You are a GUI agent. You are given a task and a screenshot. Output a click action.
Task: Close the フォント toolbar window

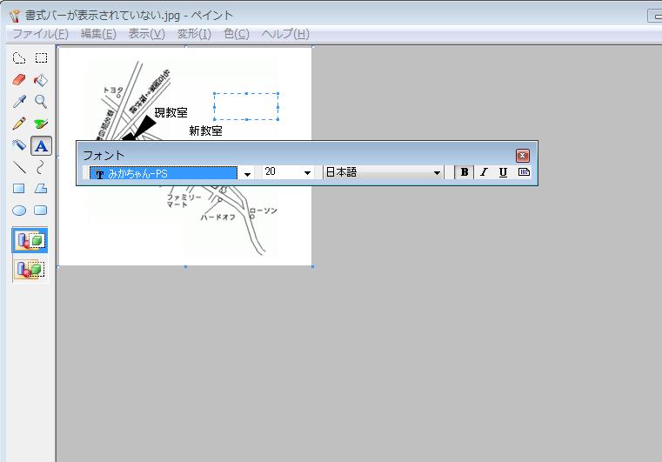point(522,156)
